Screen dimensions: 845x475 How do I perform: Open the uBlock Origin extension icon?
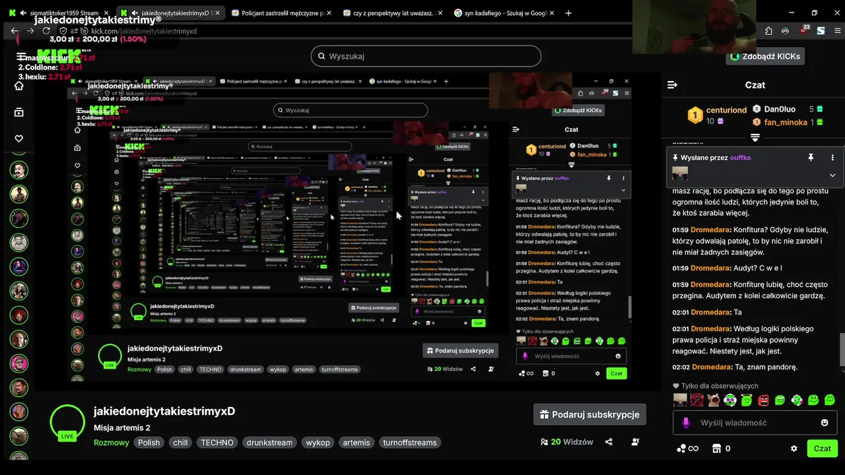click(803, 30)
